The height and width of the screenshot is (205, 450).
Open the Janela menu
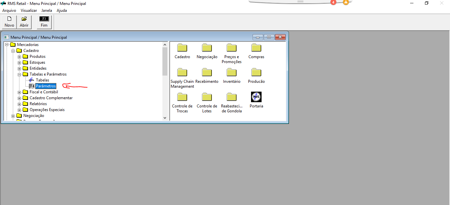point(47,11)
